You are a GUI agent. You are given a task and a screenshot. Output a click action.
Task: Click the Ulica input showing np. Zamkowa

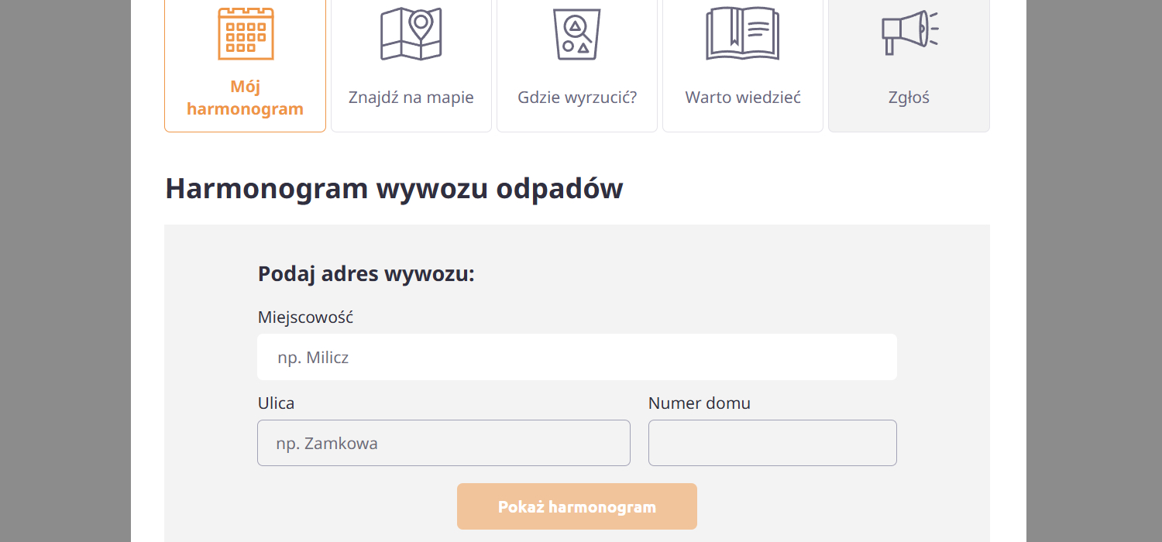point(443,442)
